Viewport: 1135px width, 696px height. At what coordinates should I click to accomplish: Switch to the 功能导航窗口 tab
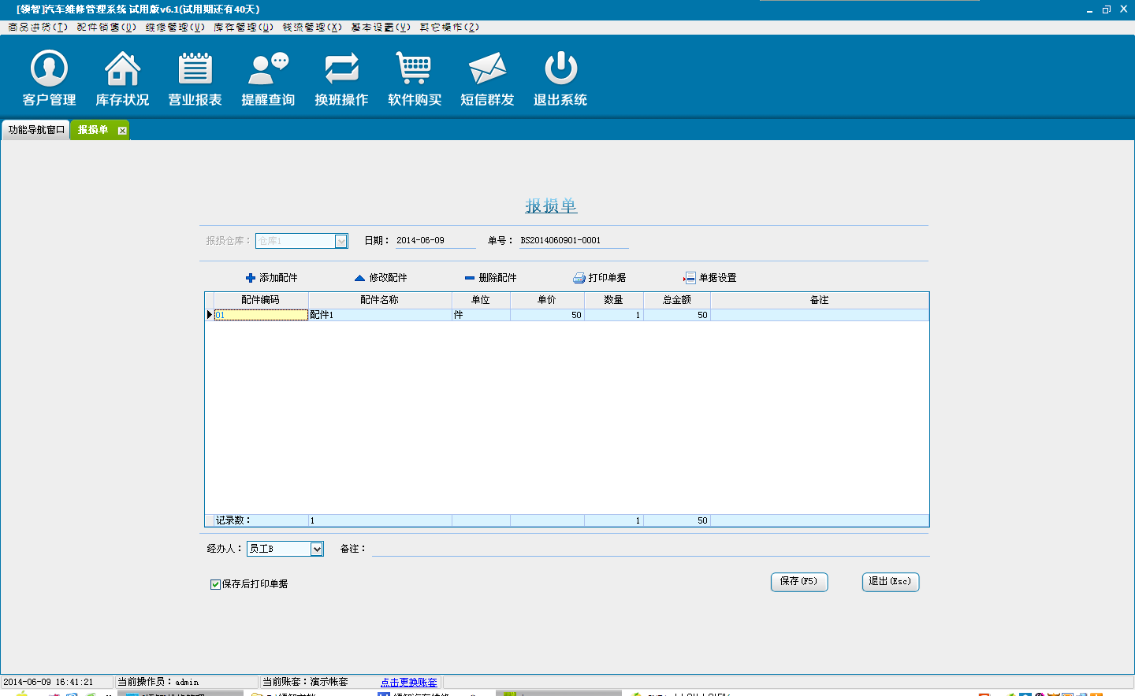35,130
